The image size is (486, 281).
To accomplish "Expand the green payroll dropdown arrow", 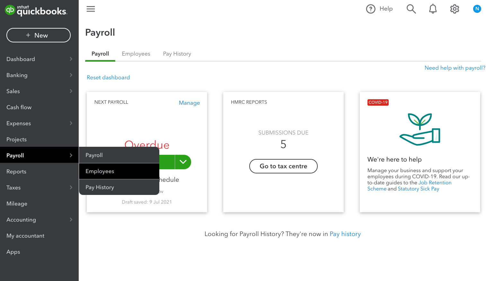I will [183, 162].
